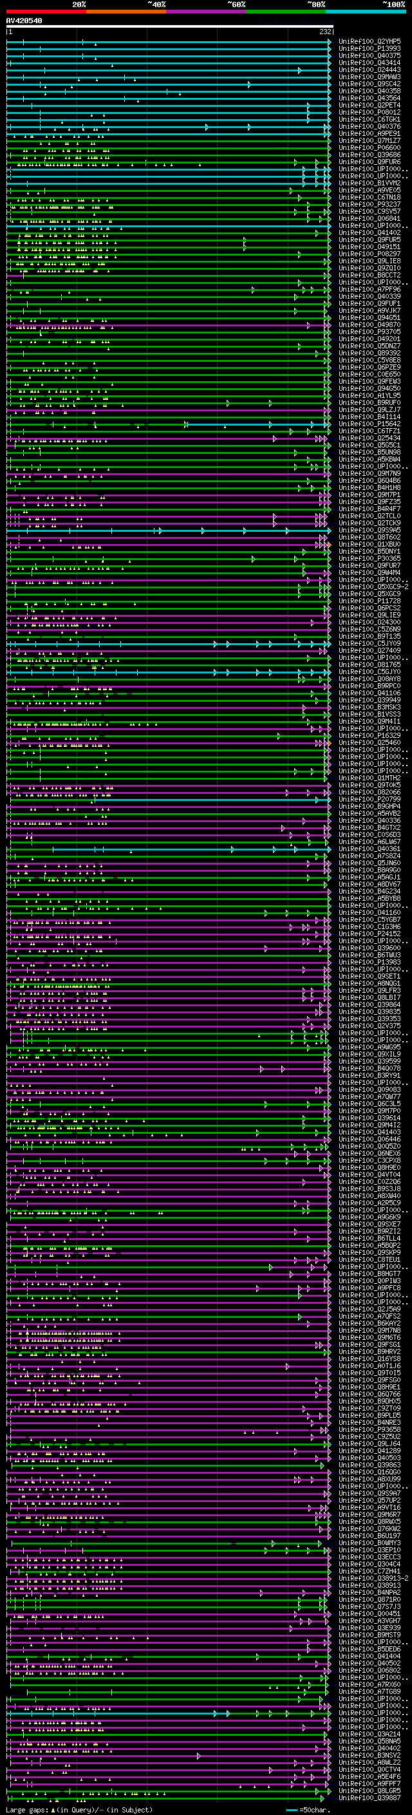412x1815 pixels.
Task: Click the UniRef100_C6TN18 entry
Action: (370, 197)
